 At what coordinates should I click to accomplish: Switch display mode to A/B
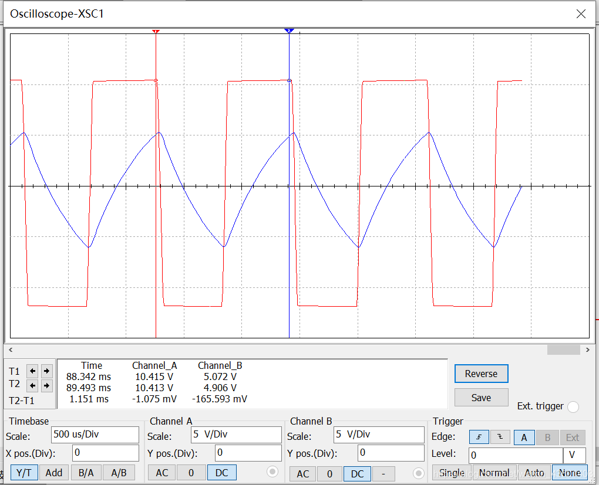pyautogui.click(x=119, y=473)
